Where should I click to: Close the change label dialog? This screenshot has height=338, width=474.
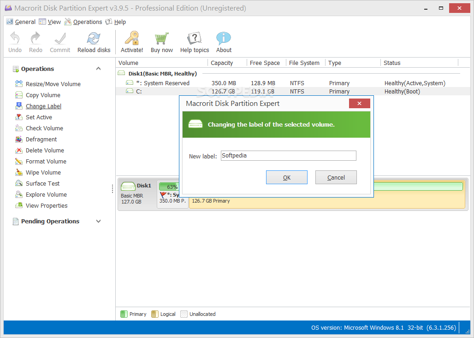tap(360, 104)
